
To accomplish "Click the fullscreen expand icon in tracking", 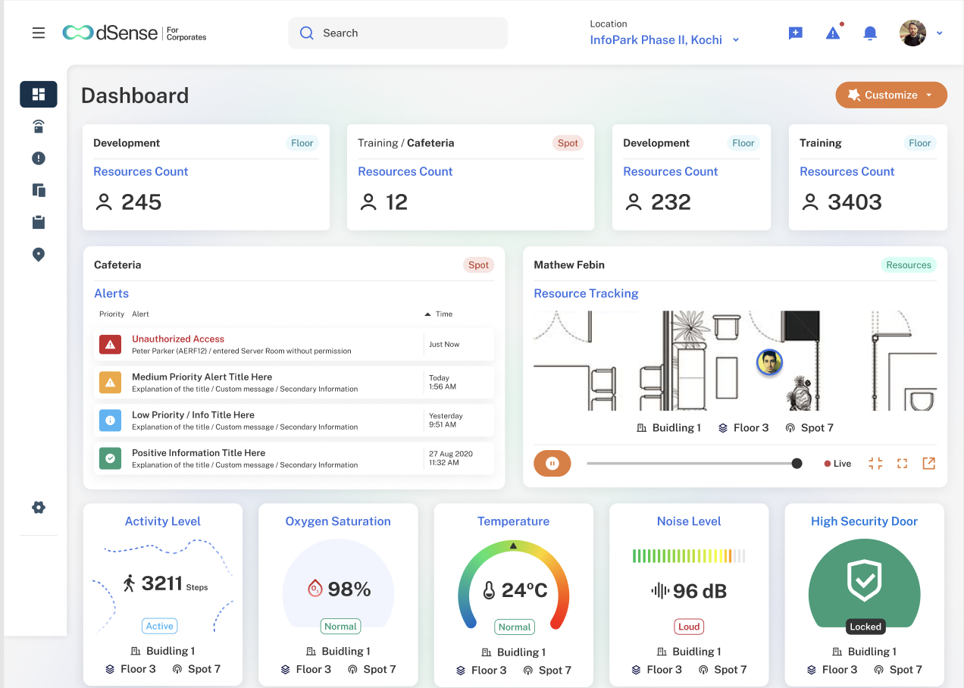I will (902, 464).
